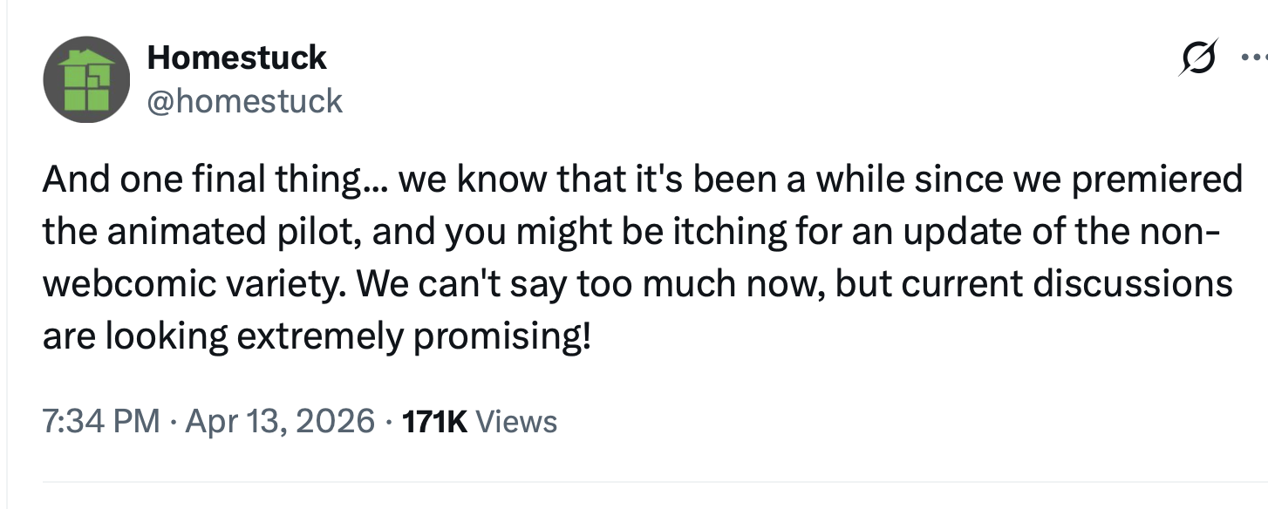This screenshot has height=509, width=1268.
Task: Visit the @homestuck handle link
Action: pos(245,101)
